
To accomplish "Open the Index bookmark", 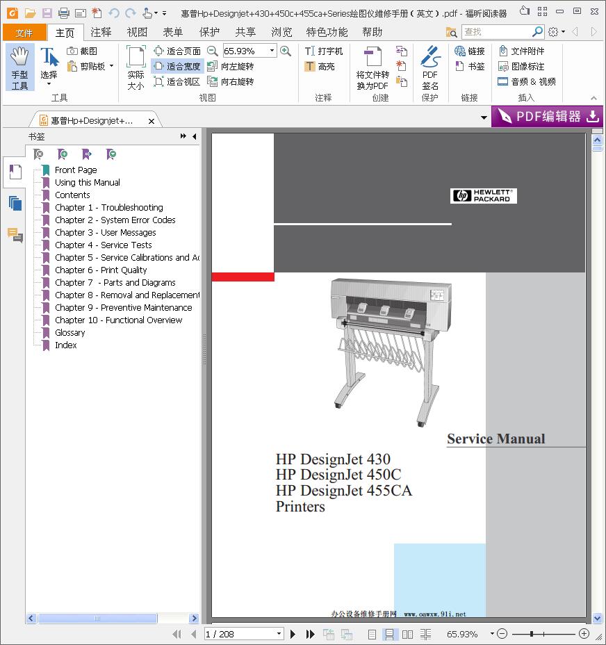I will 66,345.
